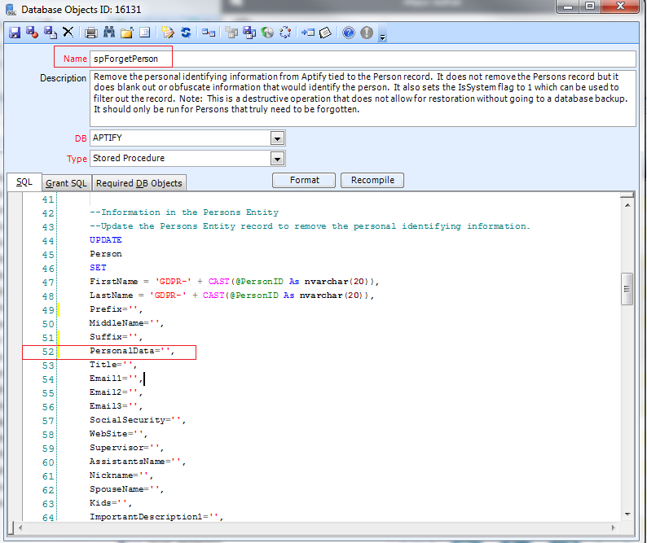Click the save-with-grid toolbar icon
Image resolution: width=647 pixels, height=543 pixels.
[249, 33]
